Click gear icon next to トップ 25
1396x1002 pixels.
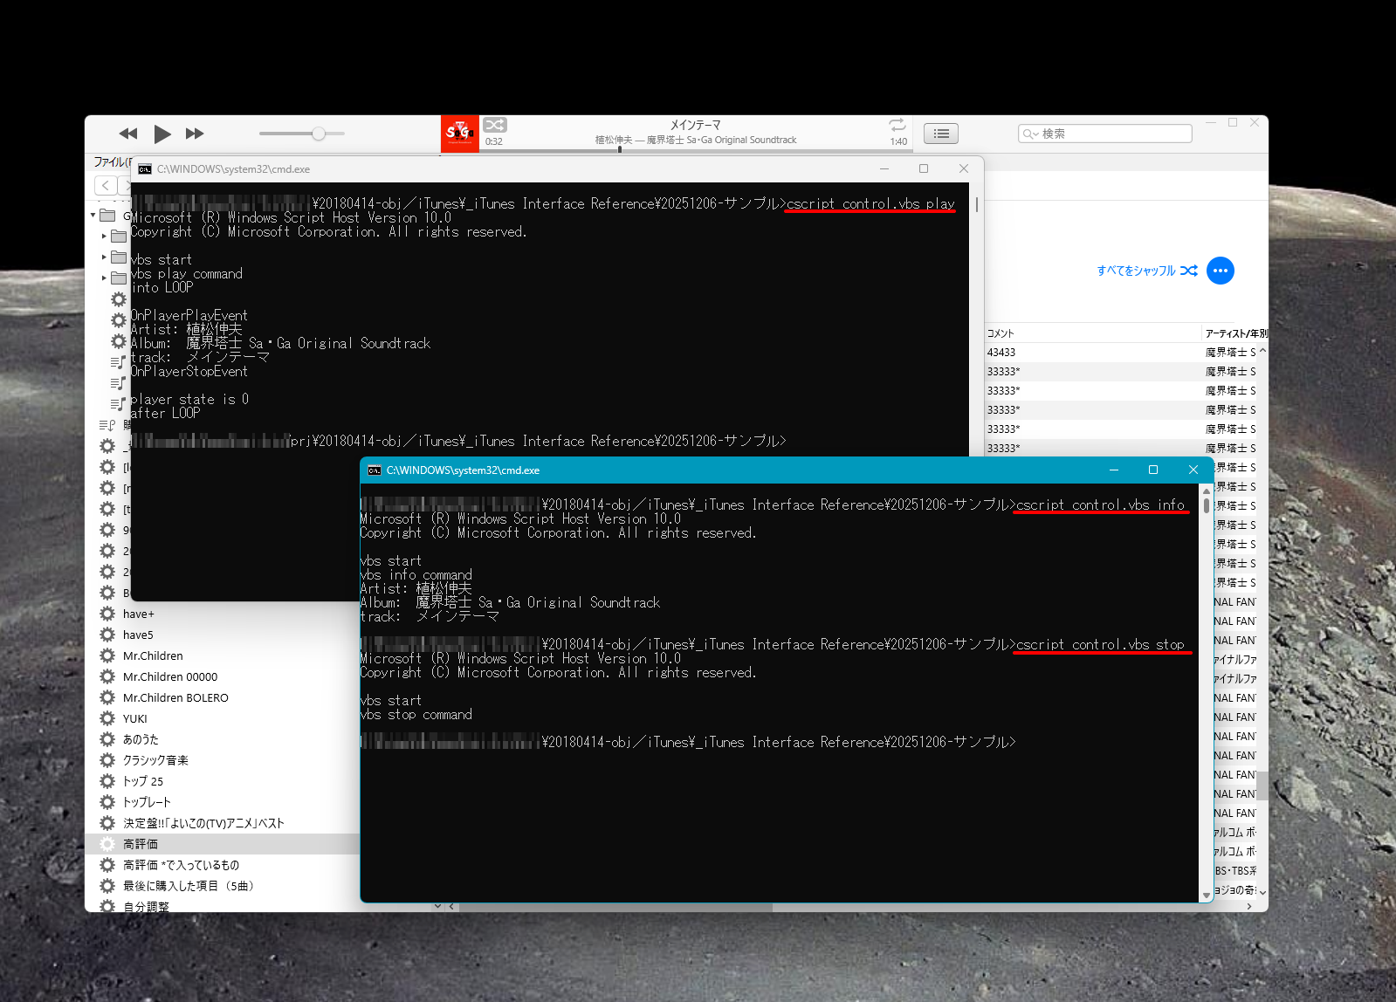pos(107,781)
